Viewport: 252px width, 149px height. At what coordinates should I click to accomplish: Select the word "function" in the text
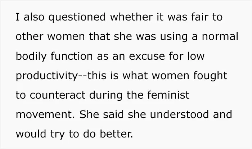(72, 56)
